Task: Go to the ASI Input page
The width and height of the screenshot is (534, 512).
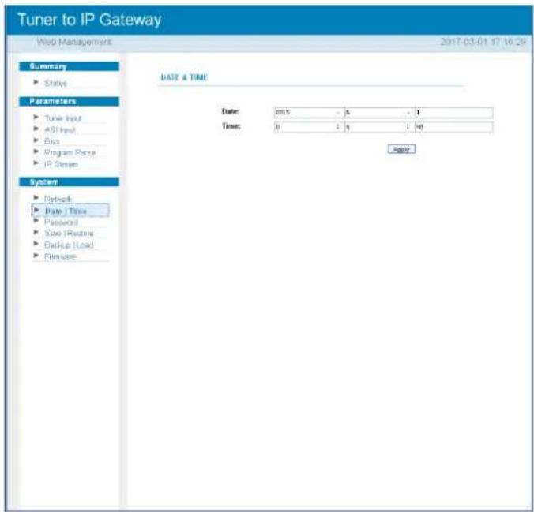Action: tap(60, 129)
